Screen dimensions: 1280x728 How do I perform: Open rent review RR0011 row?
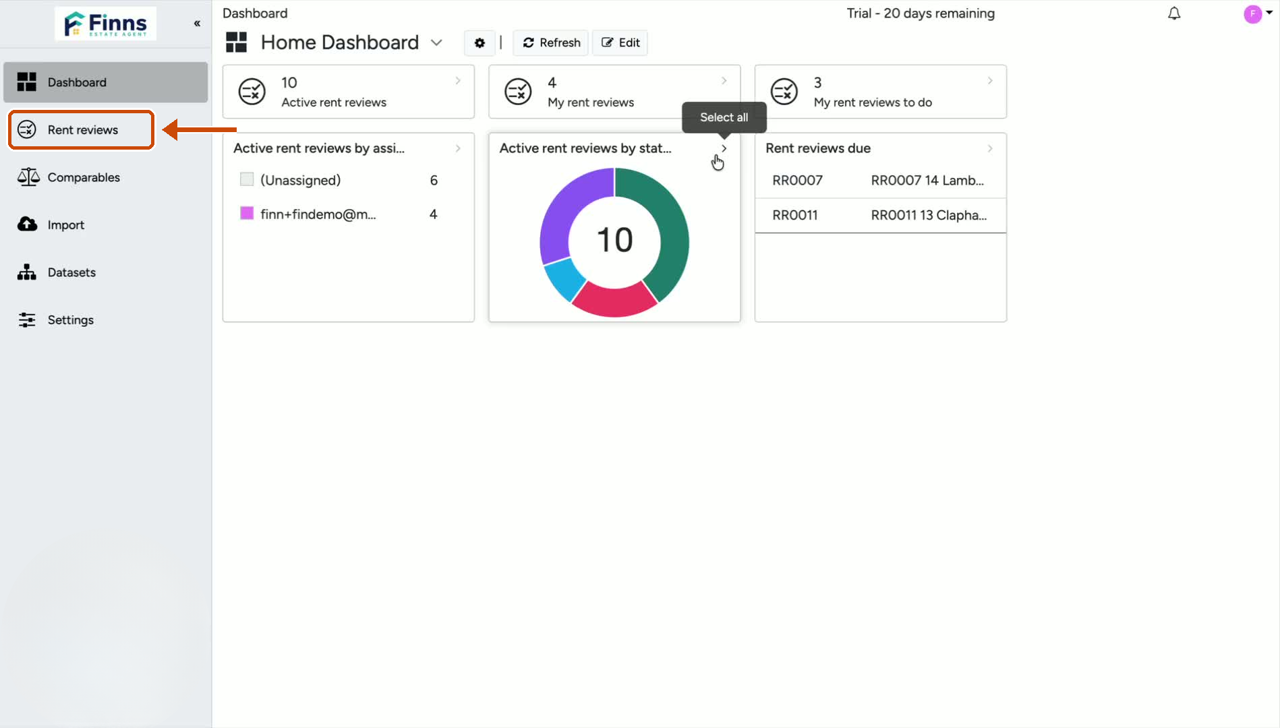click(881, 215)
